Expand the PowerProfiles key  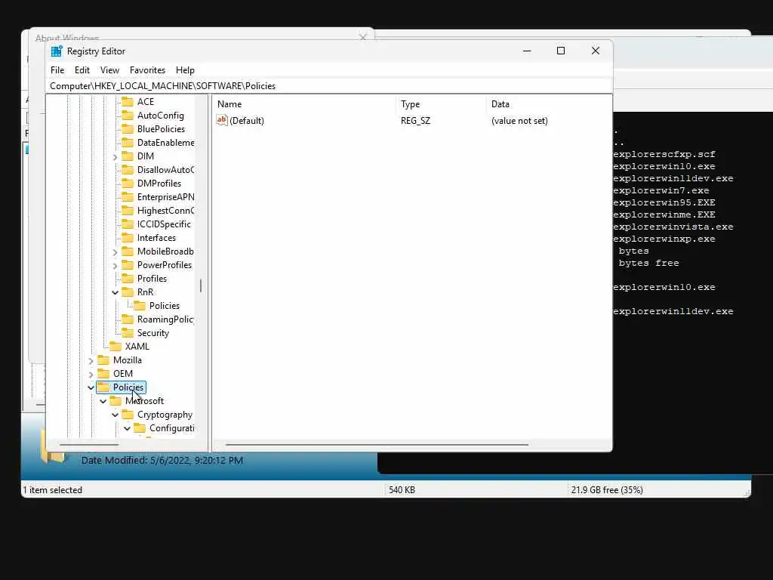pos(115,266)
